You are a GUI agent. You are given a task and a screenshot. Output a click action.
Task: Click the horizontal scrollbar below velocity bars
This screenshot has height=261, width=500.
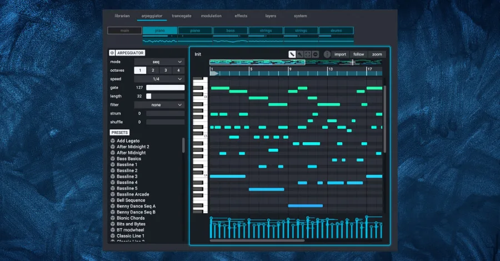click(x=257, y=240)
